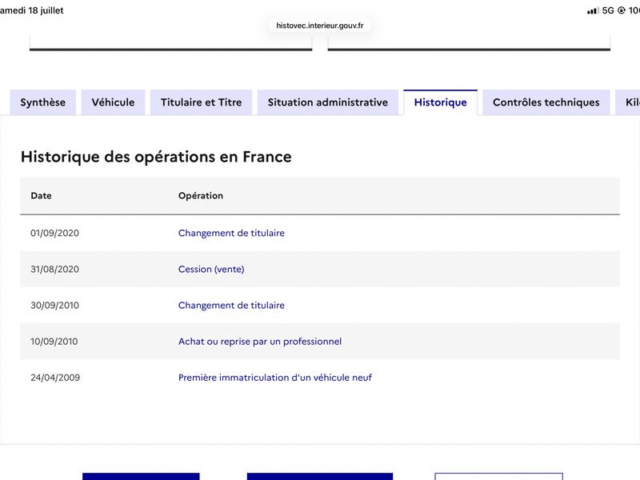Click the Date column header

pyautogui.click(x=42, y=195)
